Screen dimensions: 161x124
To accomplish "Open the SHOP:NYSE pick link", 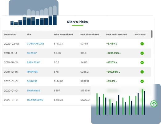I will (x=33, y=90).
